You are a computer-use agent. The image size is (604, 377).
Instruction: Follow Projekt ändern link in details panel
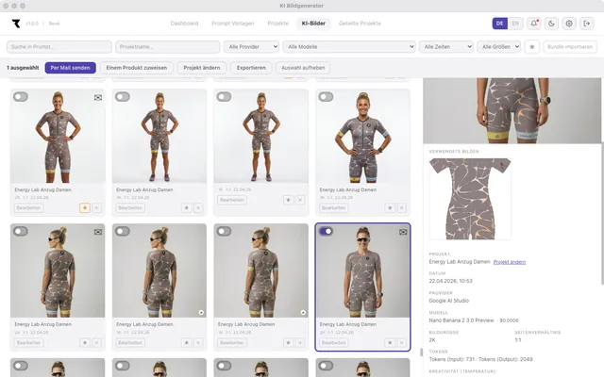pyautogui.click(x=510, y=262)
